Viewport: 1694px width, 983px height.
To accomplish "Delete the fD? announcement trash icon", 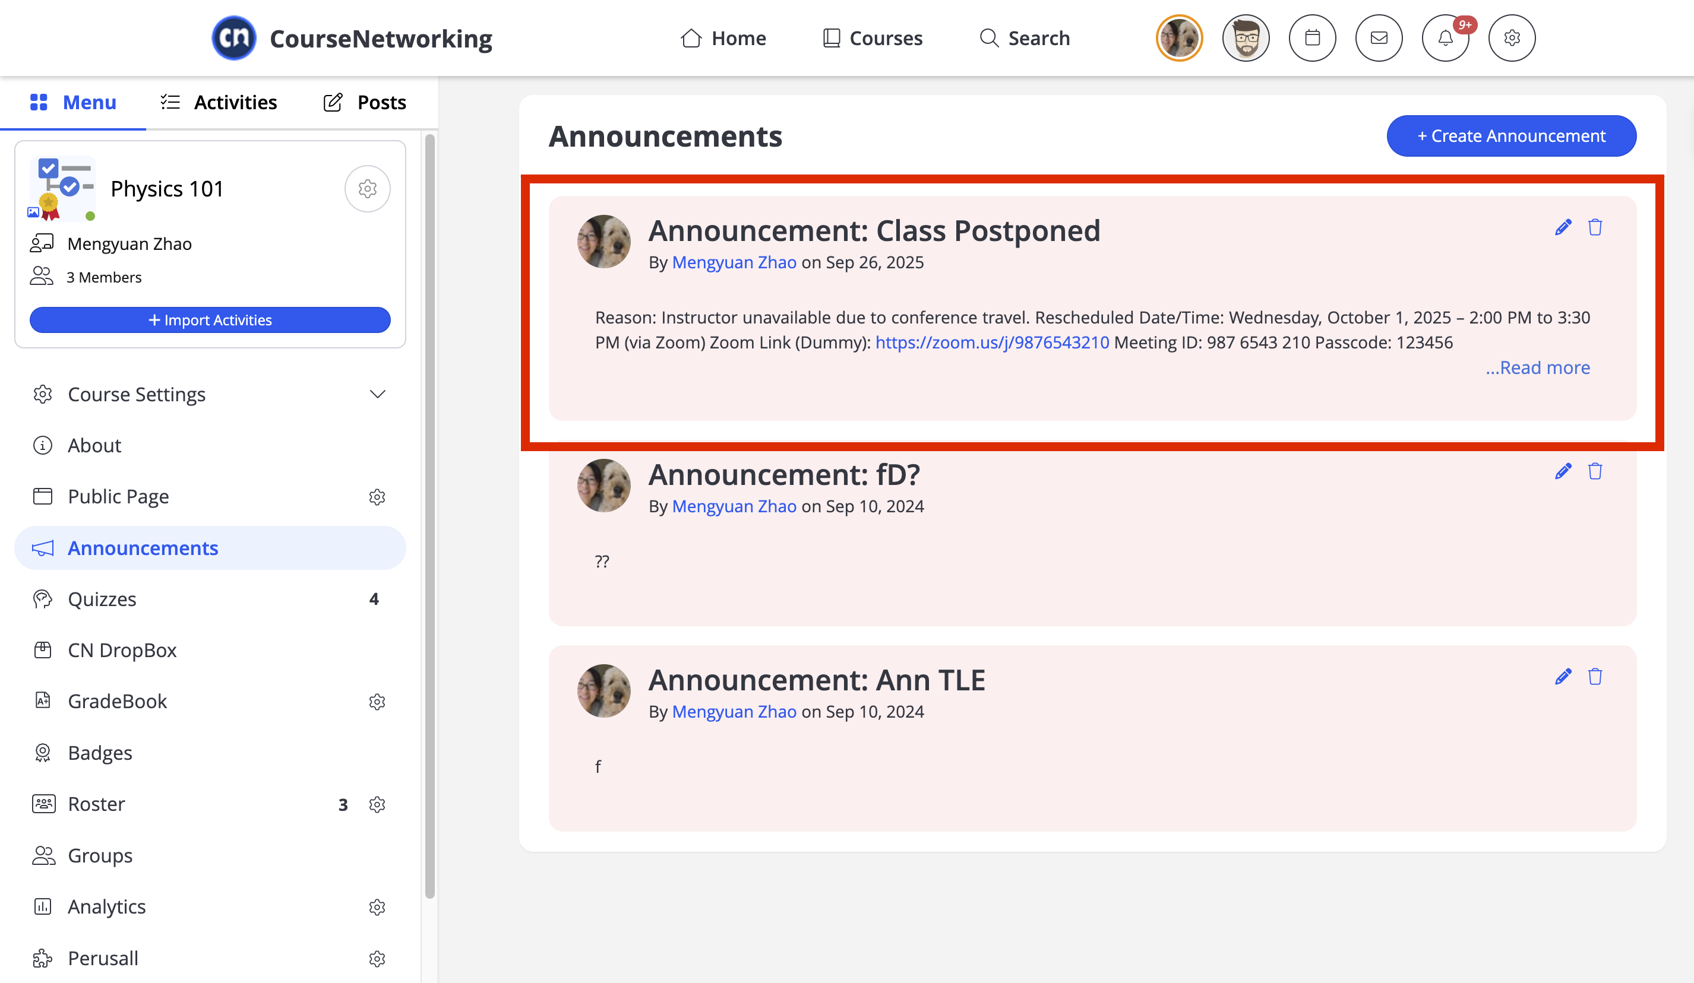I will point(1595,471).
